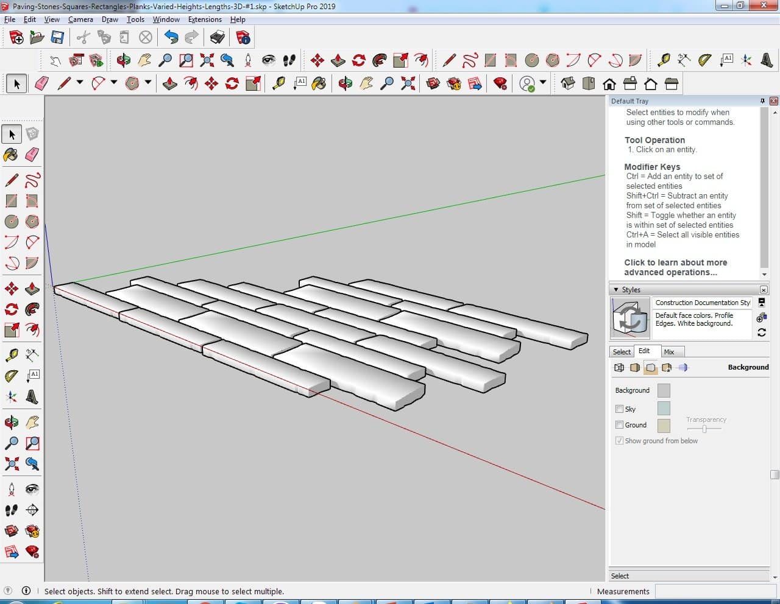Enable the Sky checkbox
780x604 pixels.
(619, 409)
